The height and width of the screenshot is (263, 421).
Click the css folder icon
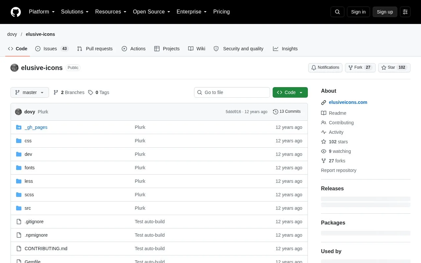(19, 141)
